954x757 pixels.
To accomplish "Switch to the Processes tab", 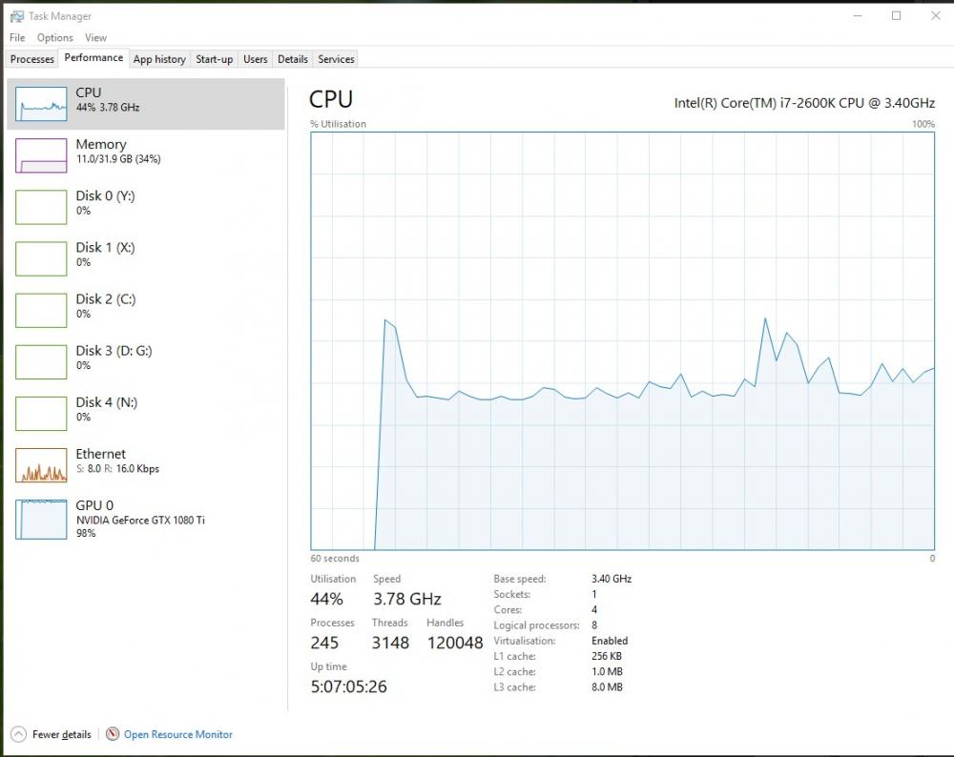I will point(32,59).
